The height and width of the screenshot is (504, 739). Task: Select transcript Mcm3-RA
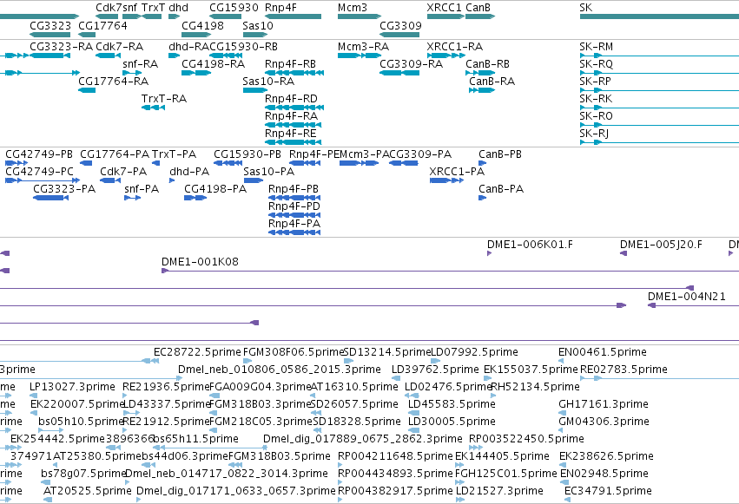pos(360,56)
